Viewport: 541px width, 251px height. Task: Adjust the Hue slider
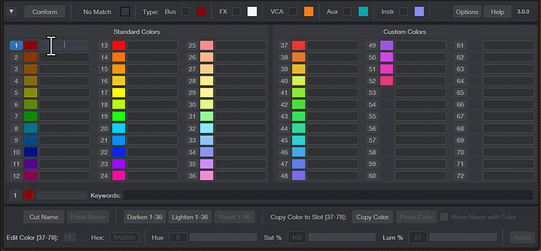point(224,238)
